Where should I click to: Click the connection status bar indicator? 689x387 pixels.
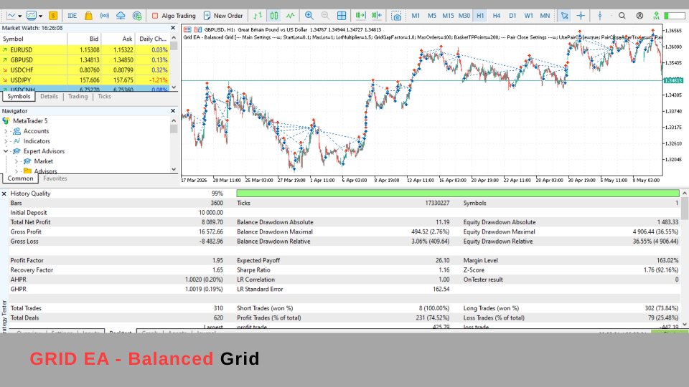(675, 16)
